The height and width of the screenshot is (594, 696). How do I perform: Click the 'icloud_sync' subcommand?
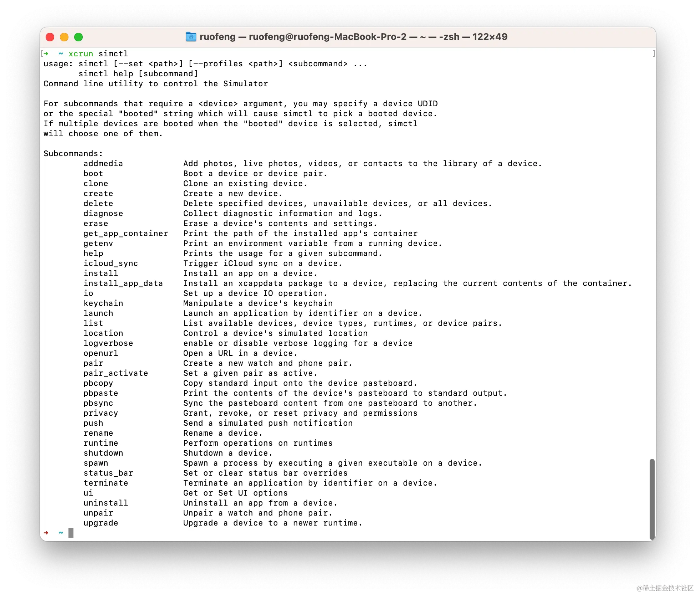point(111,263)
